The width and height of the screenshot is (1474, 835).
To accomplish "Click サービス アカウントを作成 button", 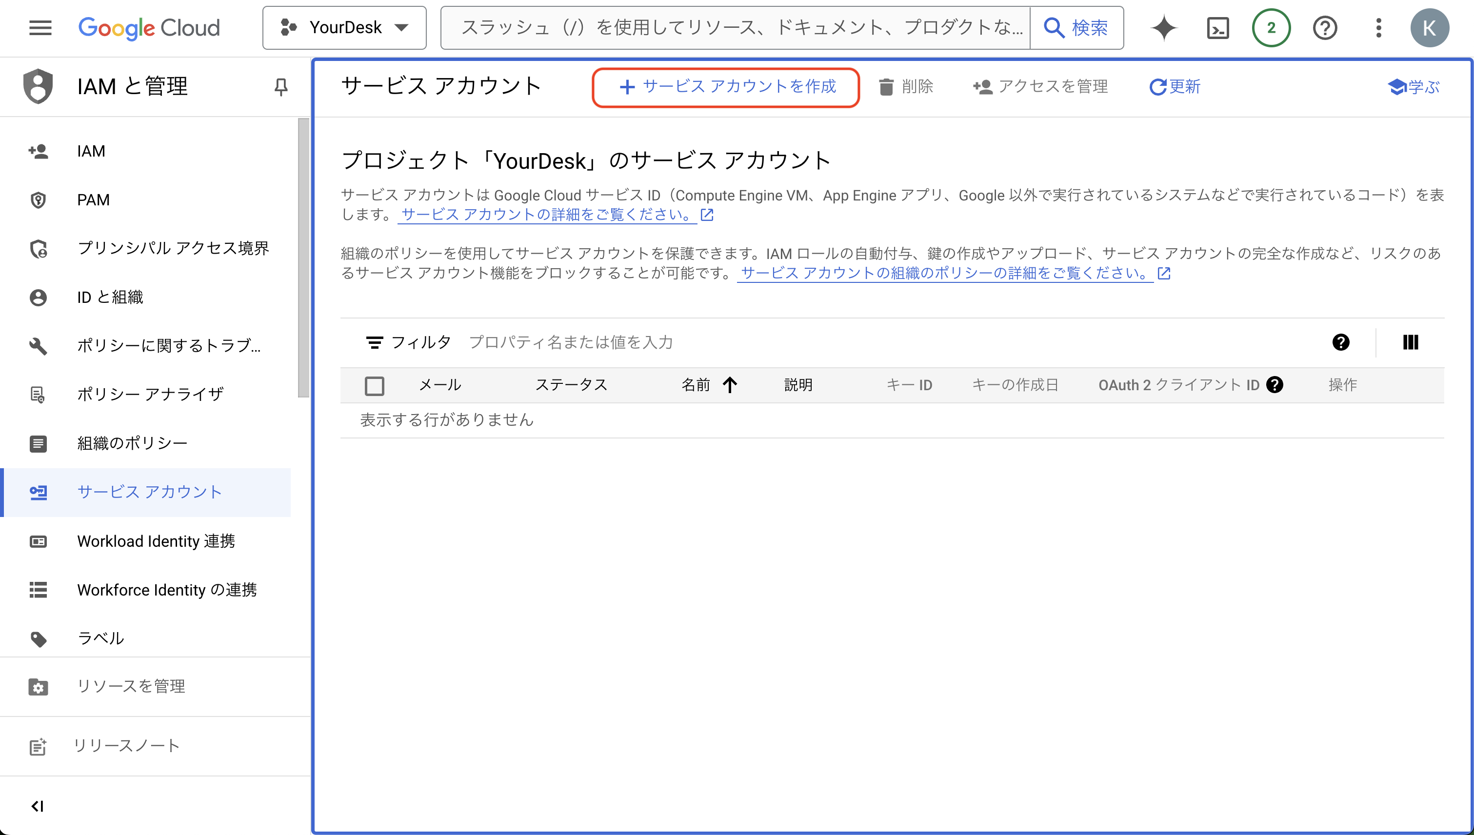I will (725, 87).
